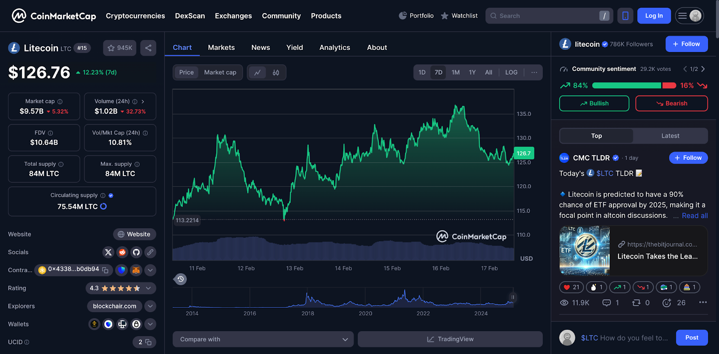The image size is (719, 354).
Task: Open the Analytics tab
Action: point(335,48)
